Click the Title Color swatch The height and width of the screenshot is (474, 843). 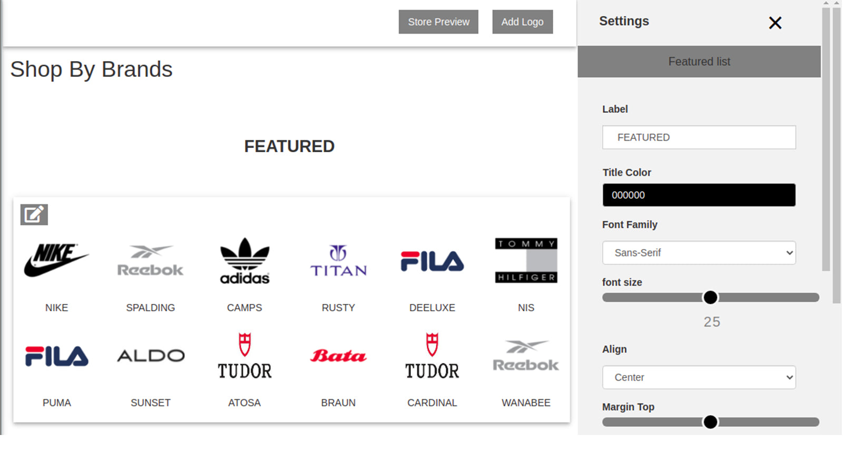699,195
